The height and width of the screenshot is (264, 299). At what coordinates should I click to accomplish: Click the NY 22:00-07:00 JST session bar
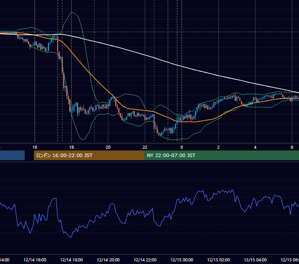(221, 155)
